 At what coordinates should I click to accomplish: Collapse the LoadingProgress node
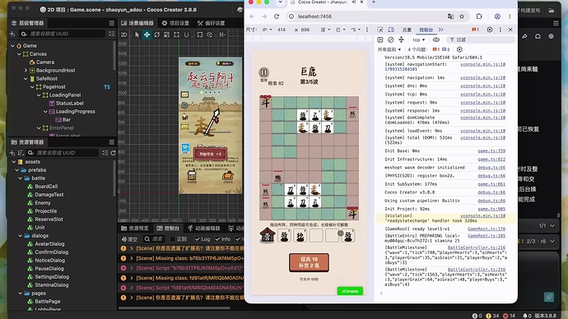[x=45, y=112]
